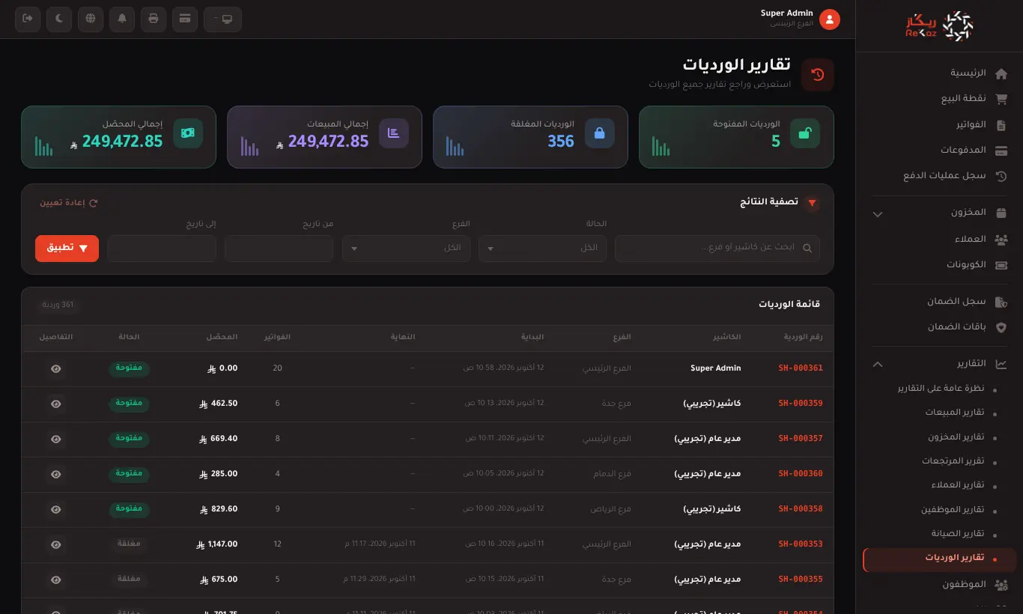Viewport: 1023px width, 614px height.
Task: Click the shopping cart icon beside نقطة البيع
Action: tap(1001, 99)
